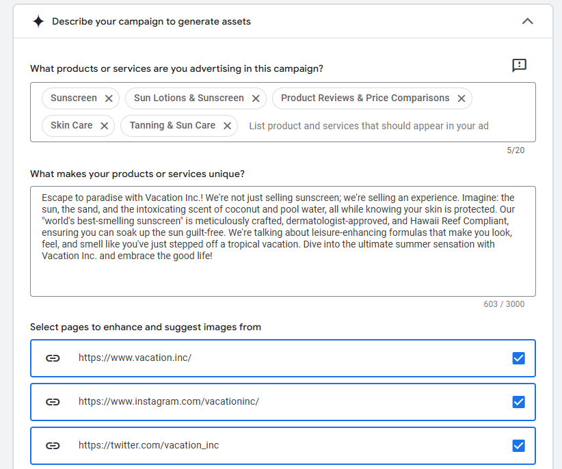Remove the Sunscreen chip
562x469 pixels.
(x=109, y=98)
